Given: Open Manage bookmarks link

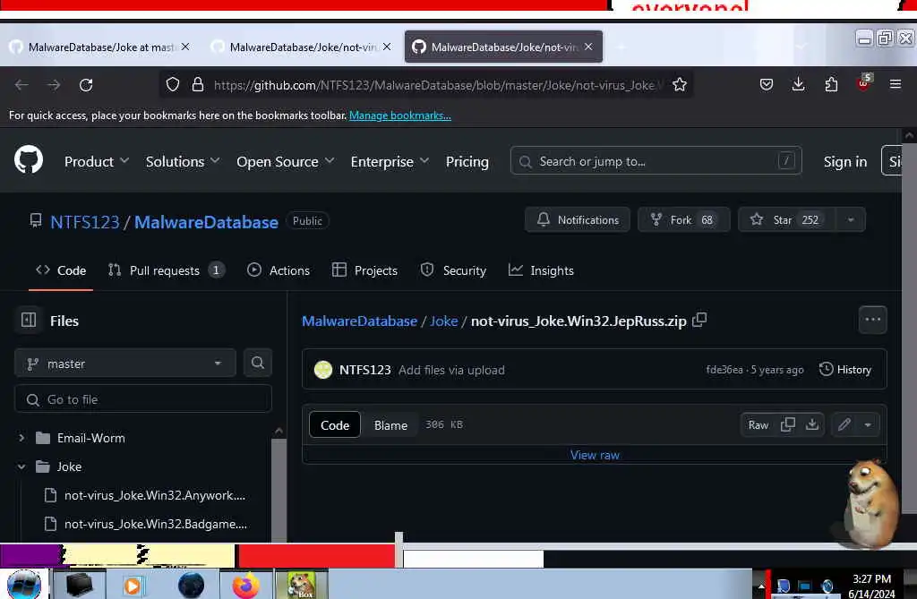Looking at the screenshot, I should click(x=400, y=116).
